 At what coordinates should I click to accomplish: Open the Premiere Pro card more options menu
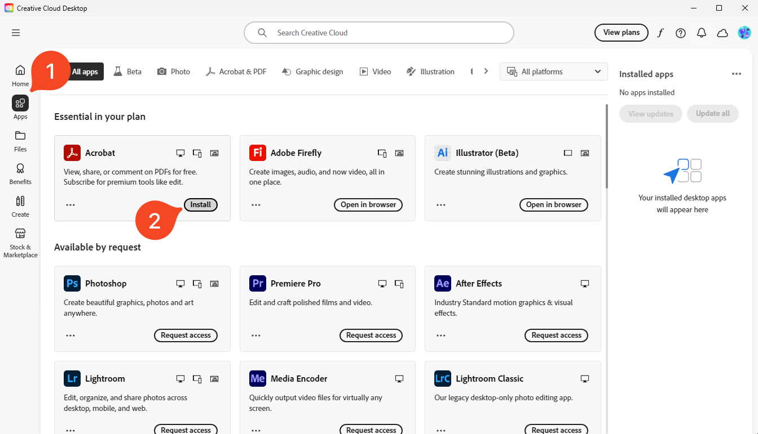[x=256, y=335]
